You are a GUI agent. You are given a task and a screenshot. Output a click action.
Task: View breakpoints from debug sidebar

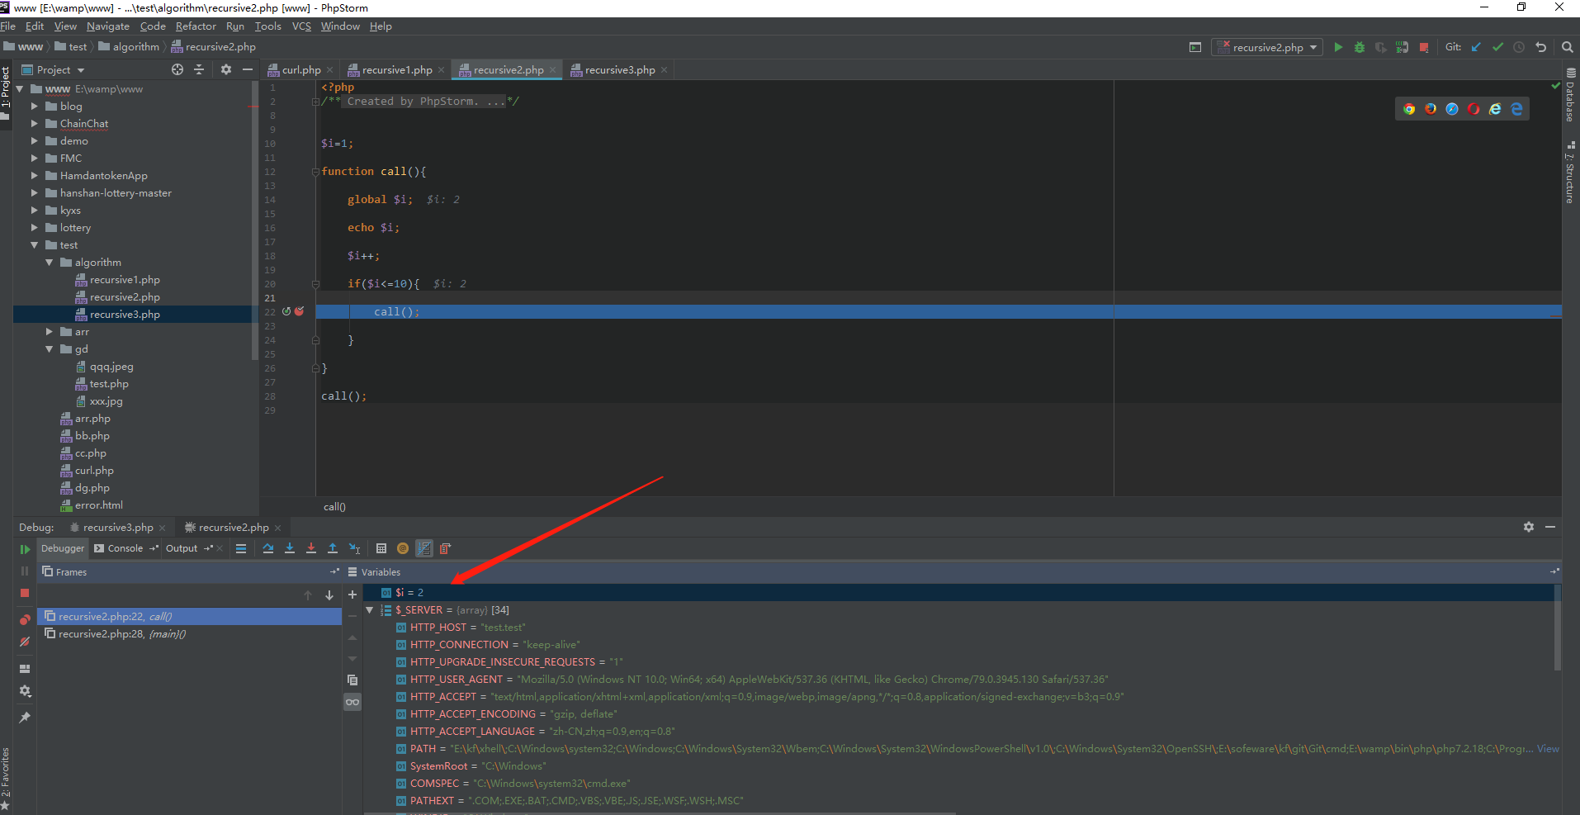coord(25,620)
